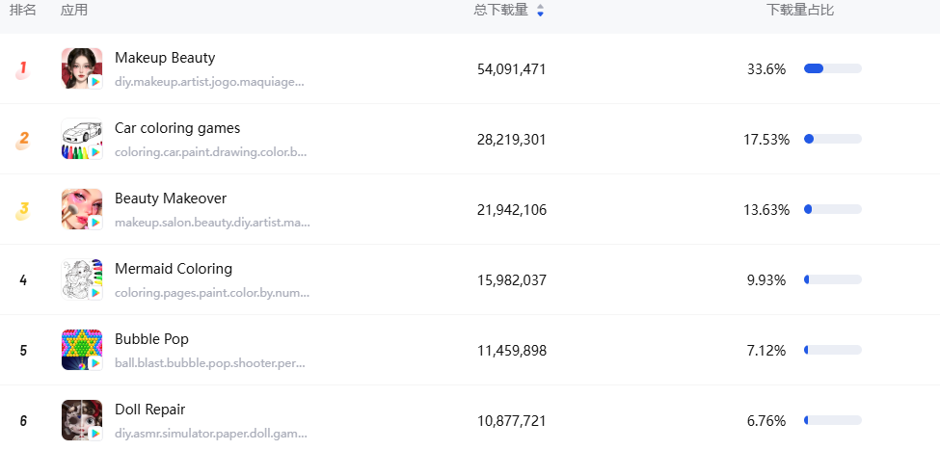Click the 17.53% download share progress bar
Screen dimensions: 940x450
832,139
